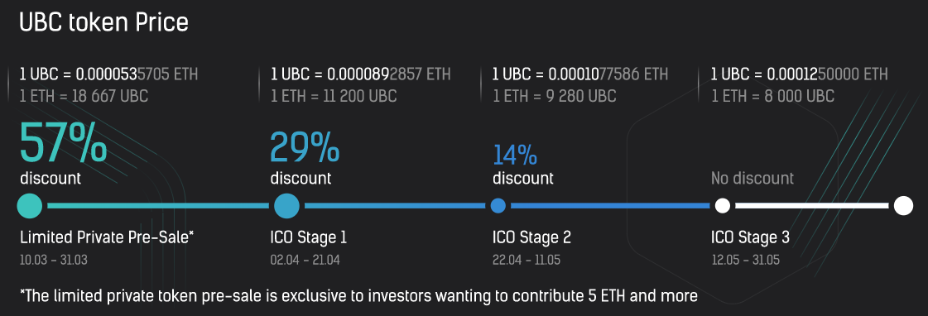Screen dimensions: 928x316
Task: Click '1 ETH = 9 280 UBC' rate
Action: (555, 96)
